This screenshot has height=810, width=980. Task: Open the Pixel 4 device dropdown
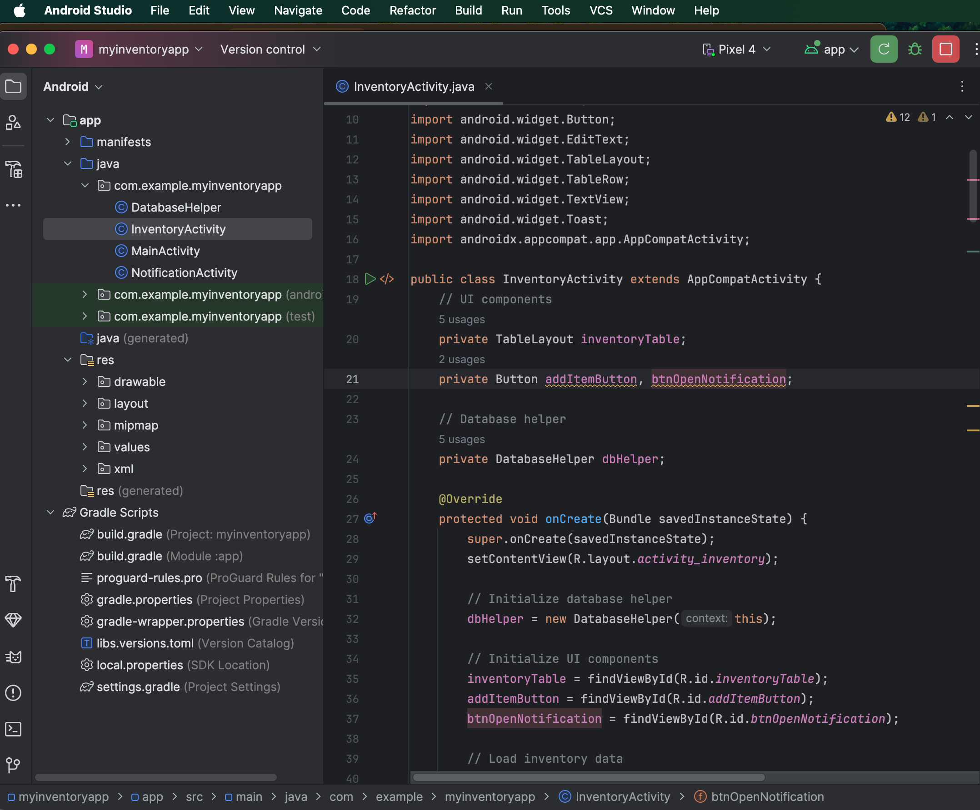(737, 49)
